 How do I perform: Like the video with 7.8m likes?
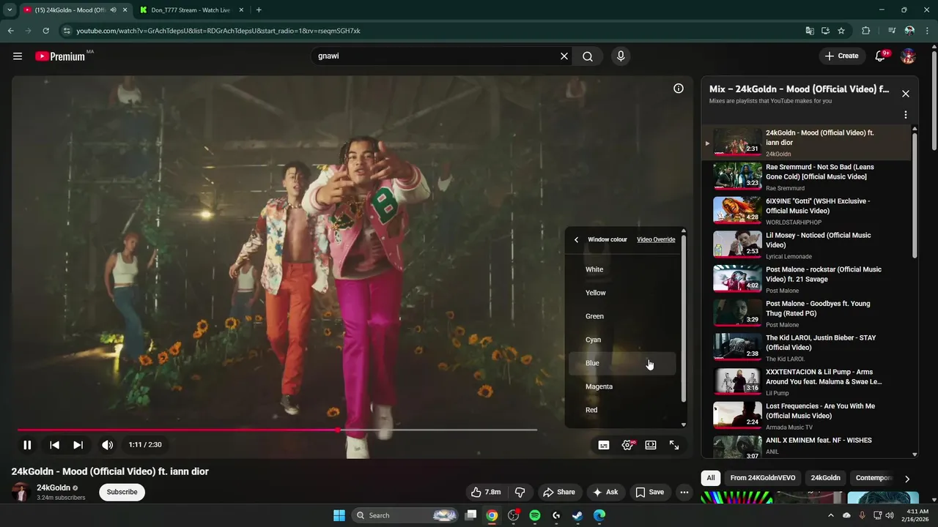(x=486, y=492)
